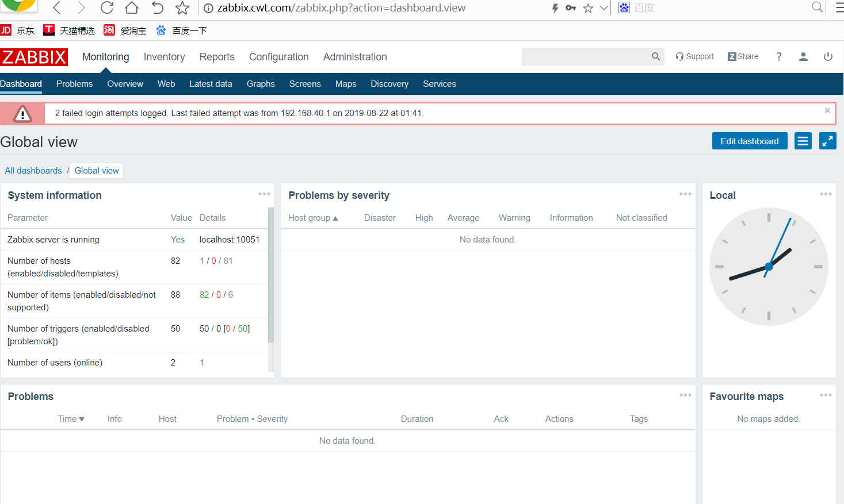Open the dashboard actions hamburger menu
844x504 pixels.
click(x=803, y=141)
